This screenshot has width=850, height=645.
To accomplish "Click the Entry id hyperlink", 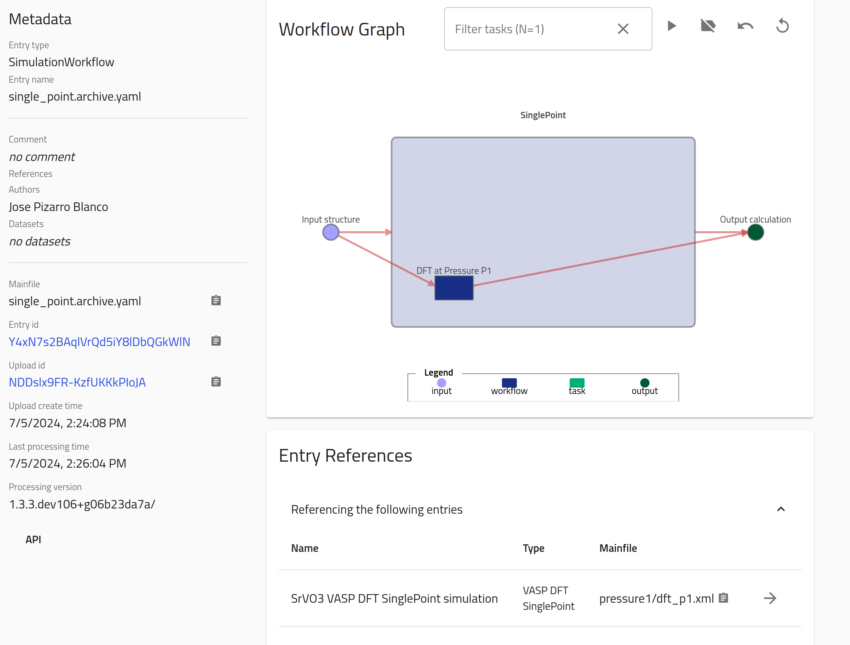I will tap(100, 341).
